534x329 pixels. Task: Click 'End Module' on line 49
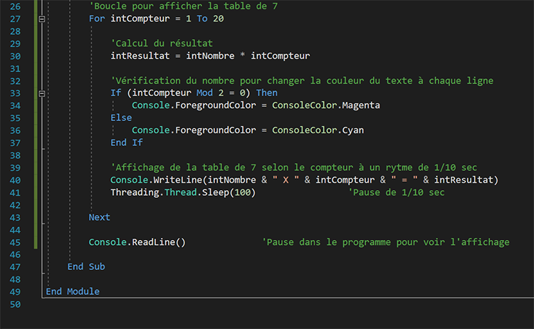pyautogui.click(x=73, y=291)
